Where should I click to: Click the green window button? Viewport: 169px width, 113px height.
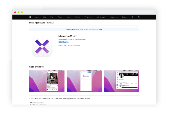click(19, 12)
